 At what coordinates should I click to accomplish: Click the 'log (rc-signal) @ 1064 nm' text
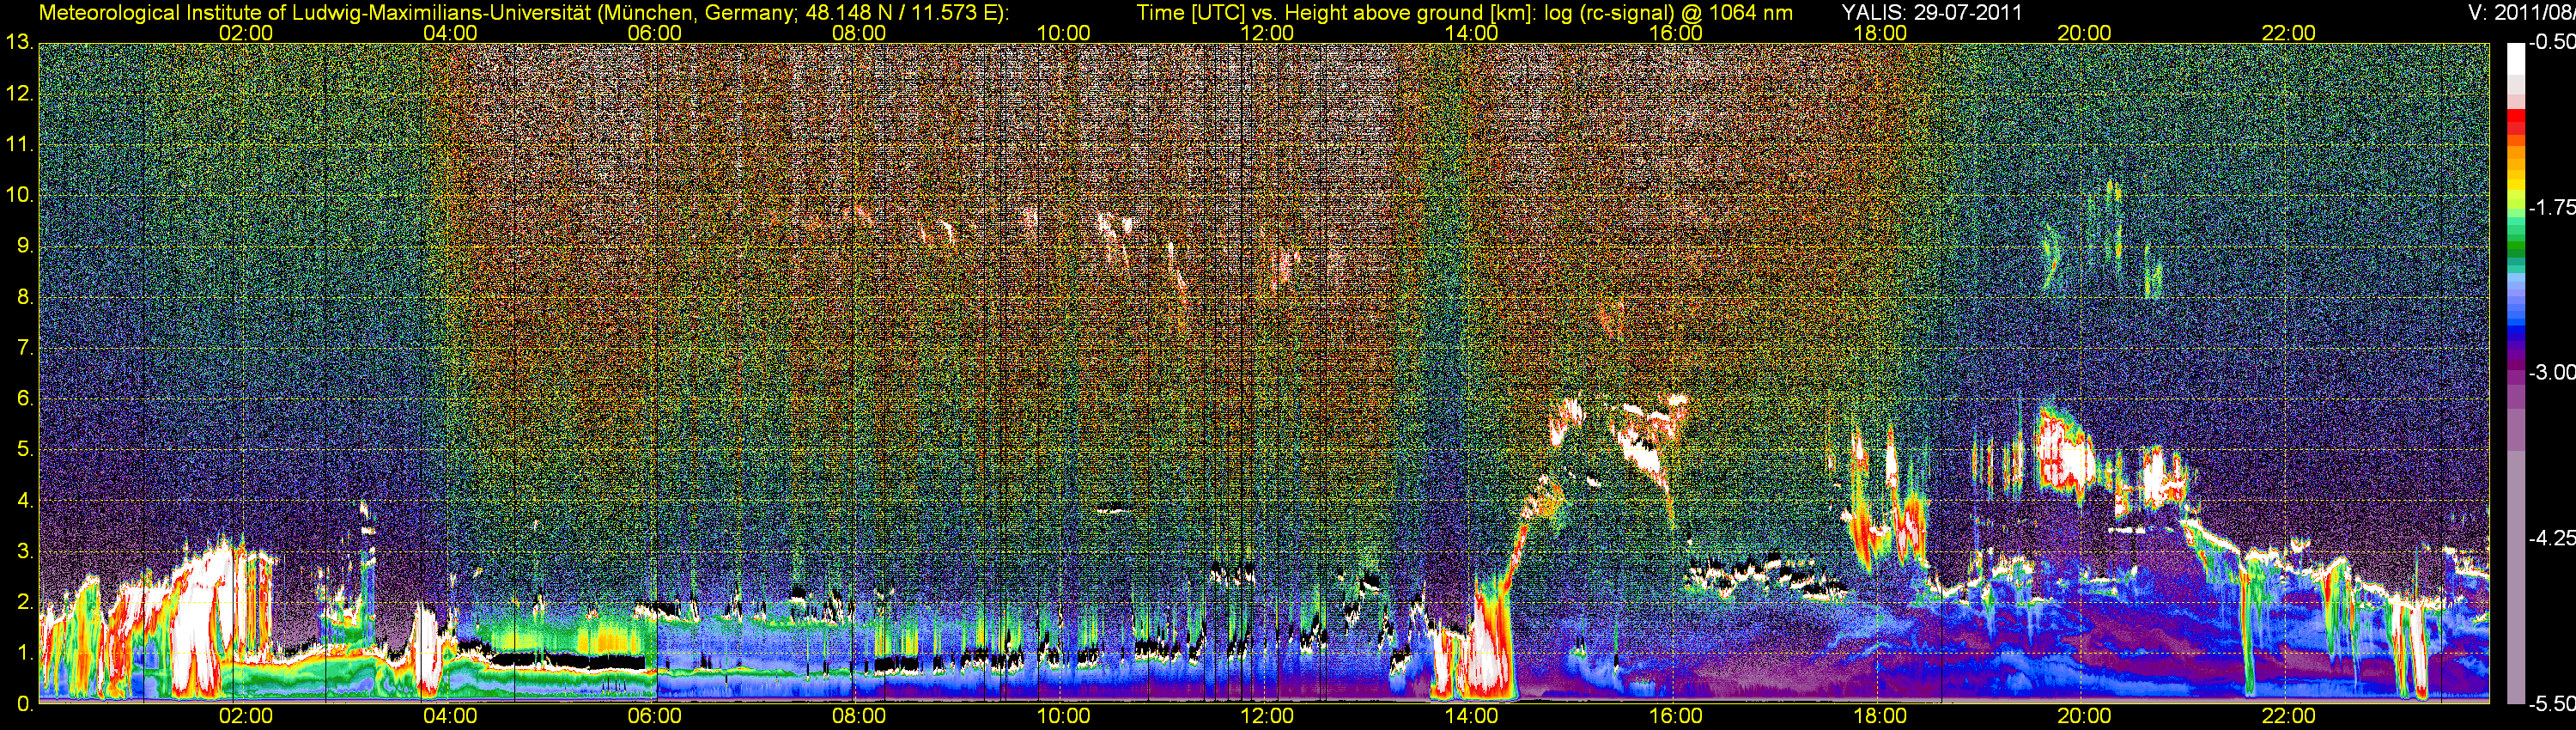[1668, 12]
